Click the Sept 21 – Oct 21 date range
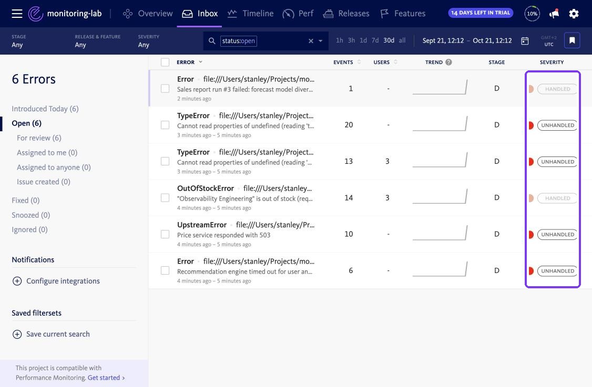 click(467, 41)
